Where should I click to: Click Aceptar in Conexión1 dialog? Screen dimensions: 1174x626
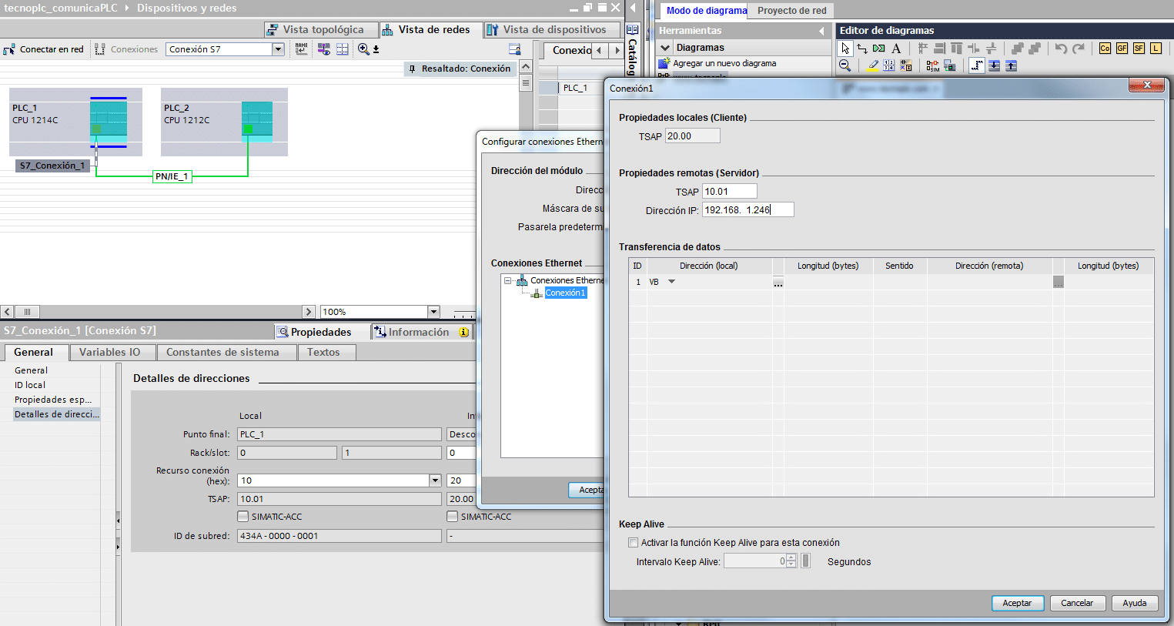[1017, 603]
